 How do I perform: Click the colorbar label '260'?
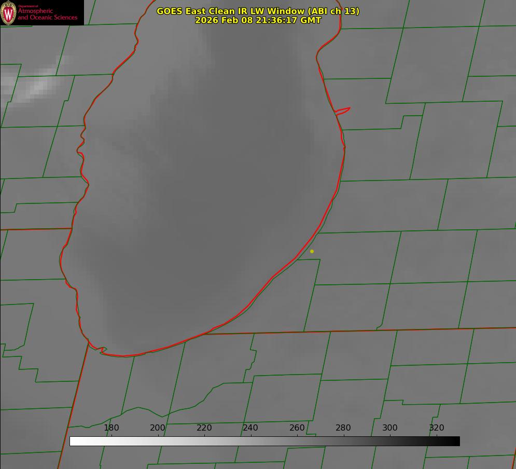click(x=297, y=427)
